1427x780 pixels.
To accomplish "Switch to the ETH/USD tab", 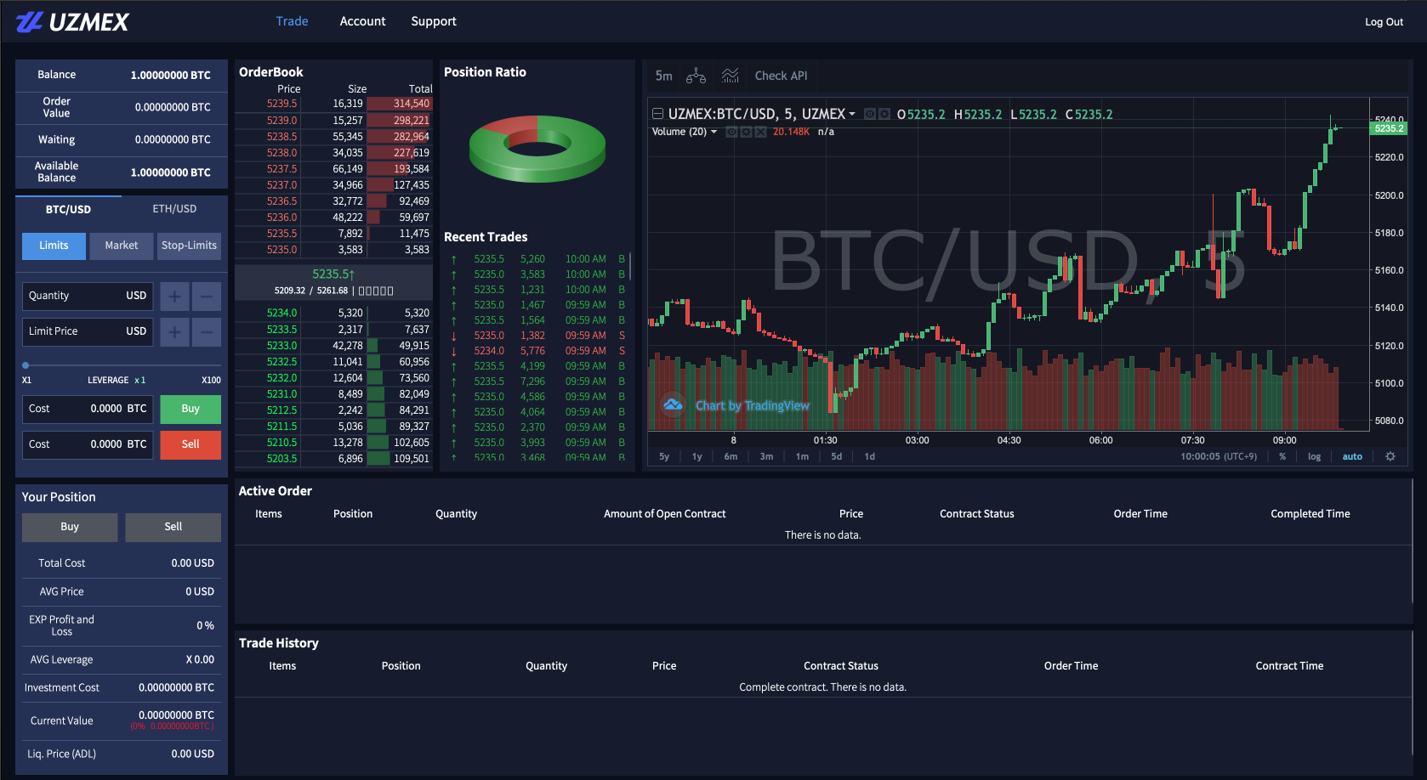I will coord(174,208).
